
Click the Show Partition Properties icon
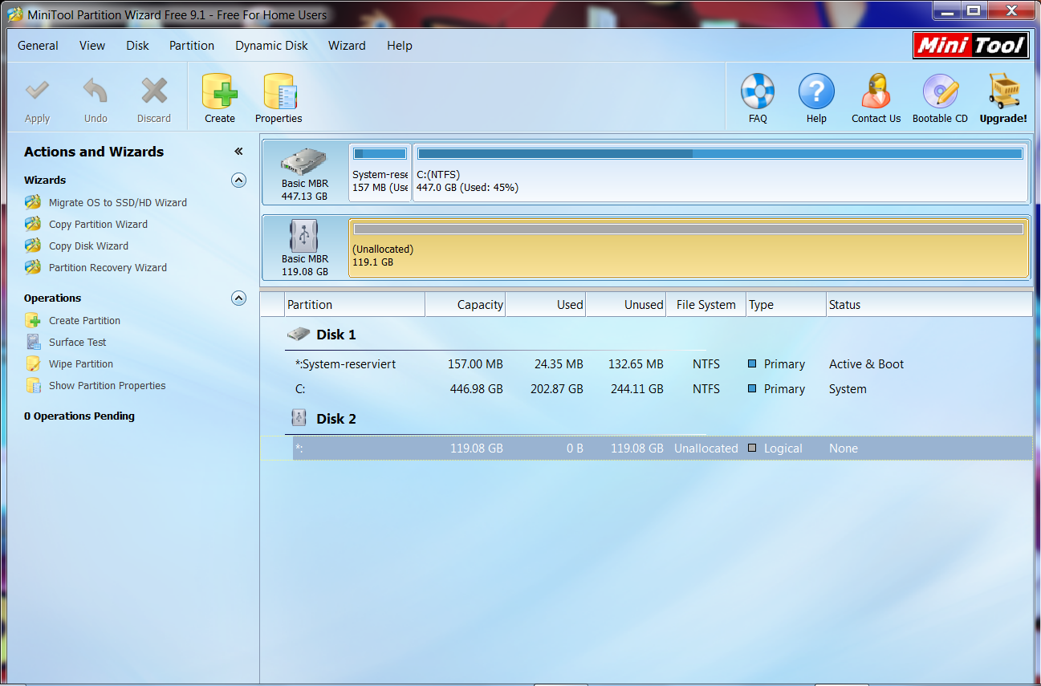pos(33,385)
